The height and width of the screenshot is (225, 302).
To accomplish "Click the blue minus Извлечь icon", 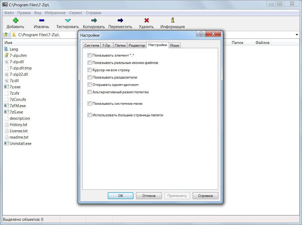I will pyautogui.click(x=42, y=20).
